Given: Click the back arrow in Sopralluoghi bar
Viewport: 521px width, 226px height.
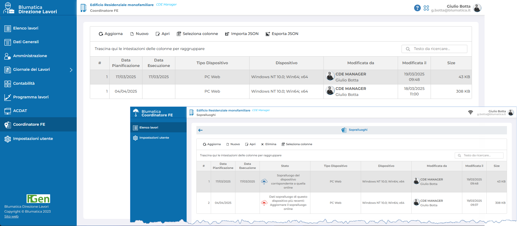Looking at the screenshot, I should click(201, 130).
